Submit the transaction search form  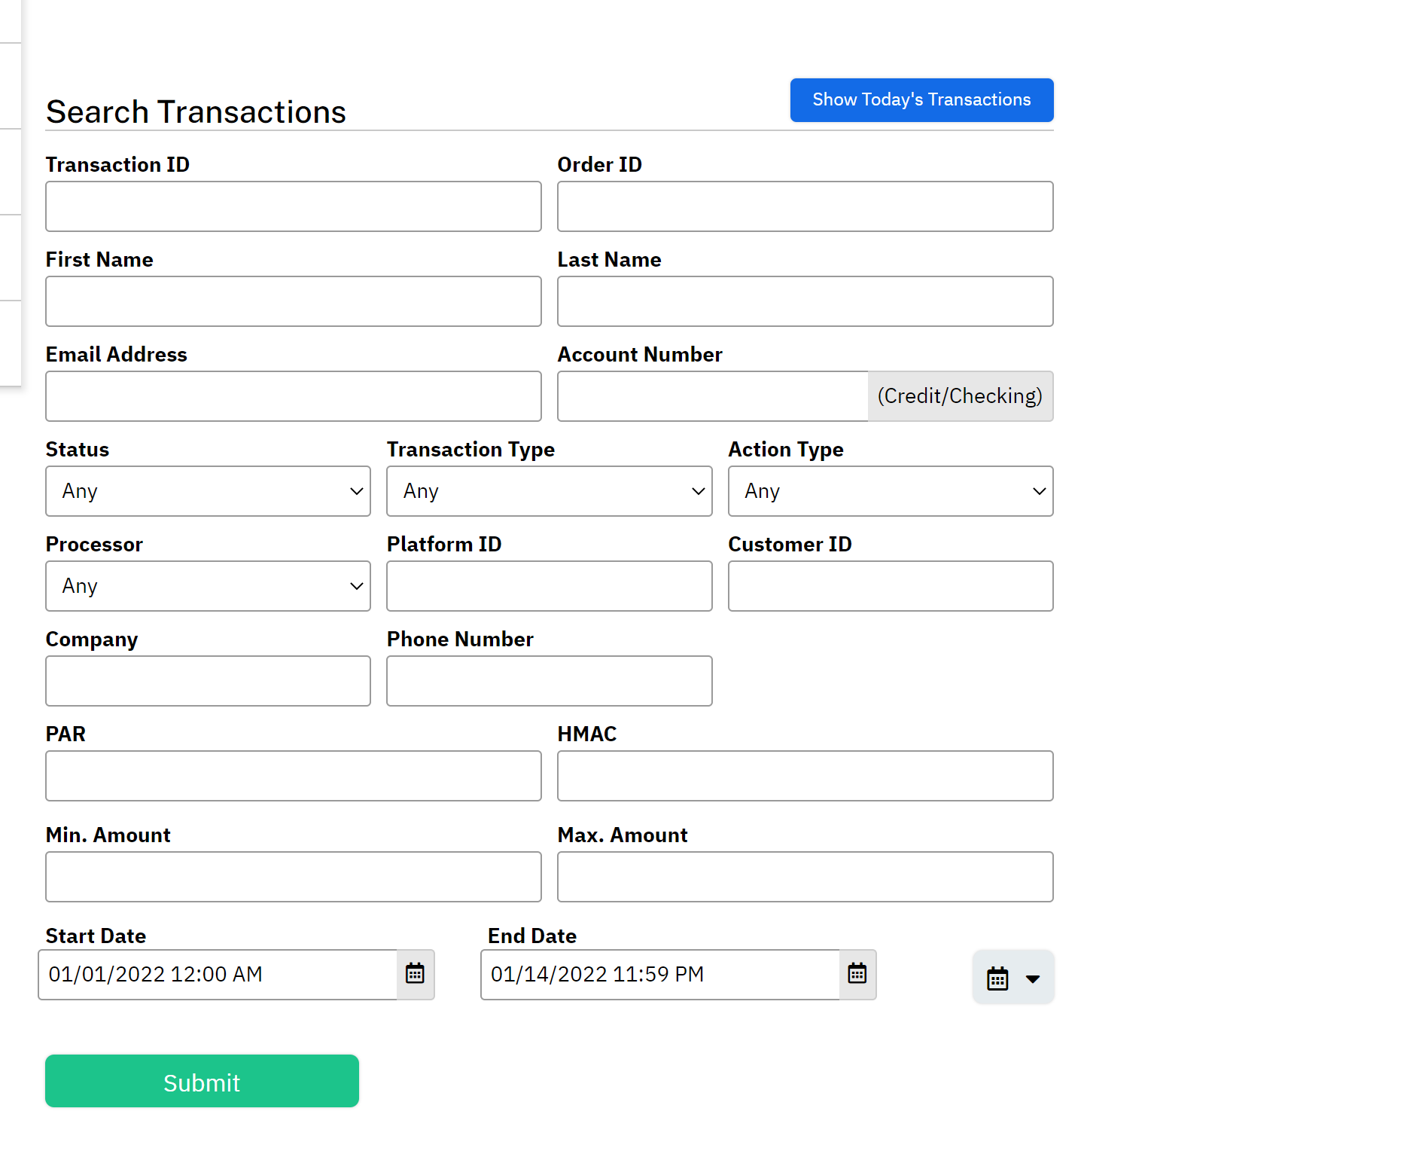click(x=202, y=1081)
